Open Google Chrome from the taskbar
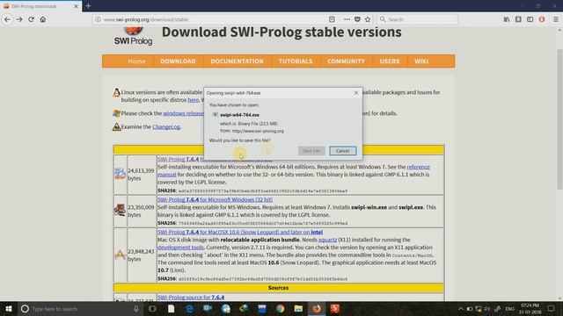Screen dimensions: 563x316 280,308
